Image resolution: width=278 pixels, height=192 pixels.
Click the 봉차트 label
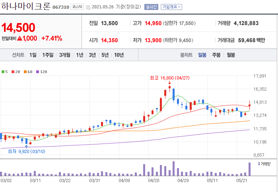tap(186, 55)
